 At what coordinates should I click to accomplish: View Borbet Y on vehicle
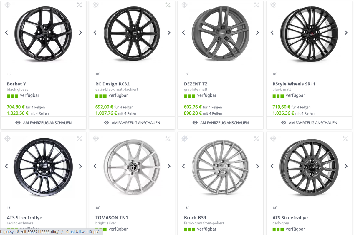pos(43,123)
